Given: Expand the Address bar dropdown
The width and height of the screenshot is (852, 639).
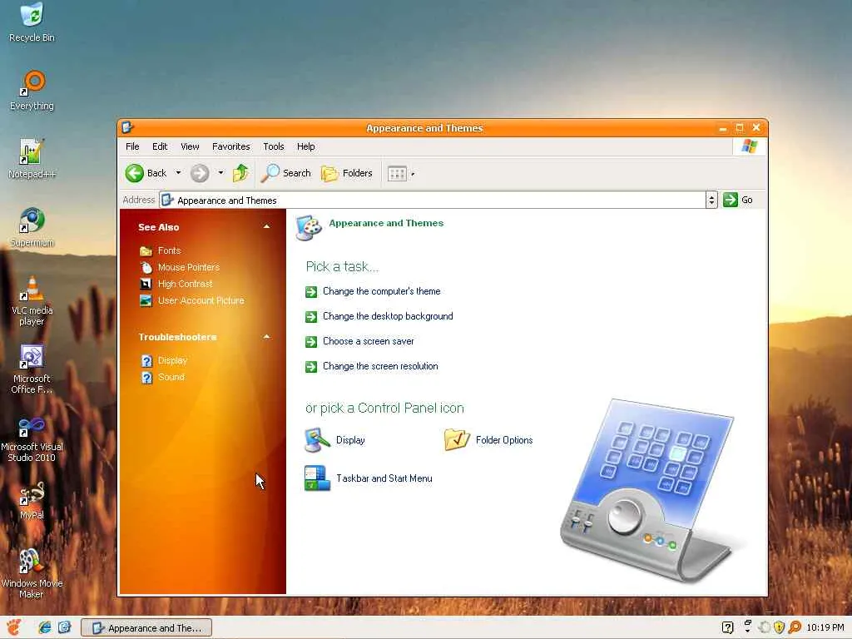Looking at the screenshot, I should [711, 200].
